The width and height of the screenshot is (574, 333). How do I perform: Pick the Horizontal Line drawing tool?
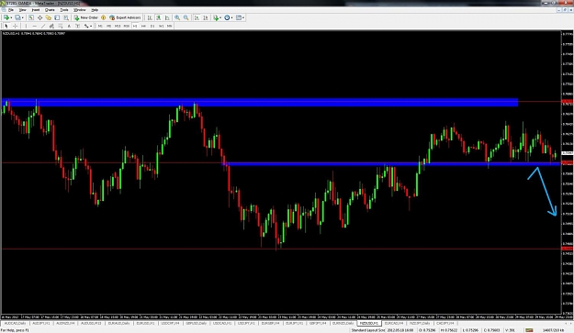point(34,26)
